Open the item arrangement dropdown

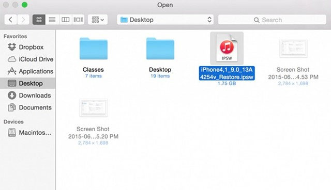[98, 20]
